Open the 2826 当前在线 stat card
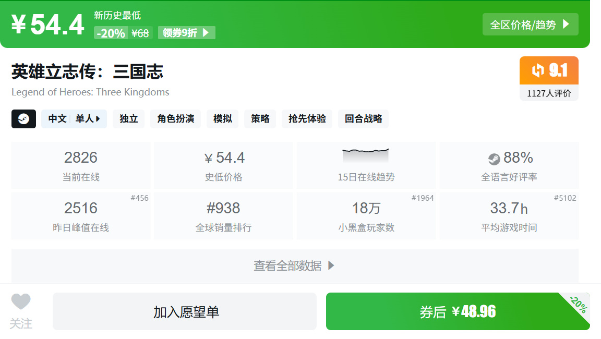 [81, 165]
